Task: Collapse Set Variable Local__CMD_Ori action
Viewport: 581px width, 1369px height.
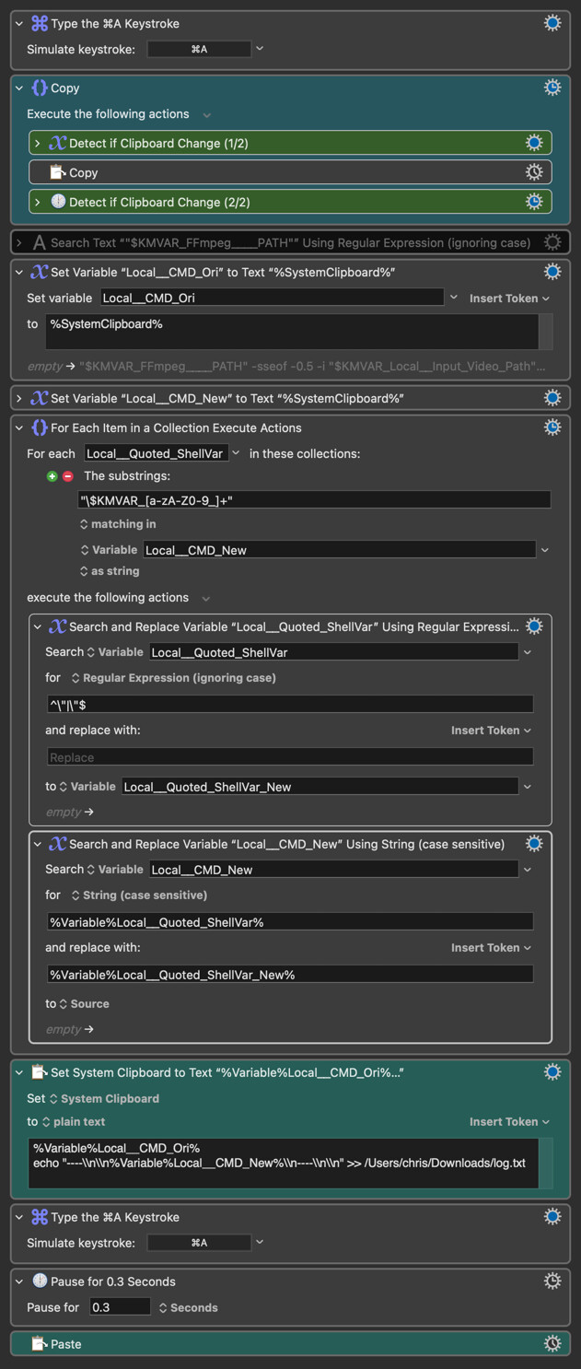Action: (x=19, y=272)
